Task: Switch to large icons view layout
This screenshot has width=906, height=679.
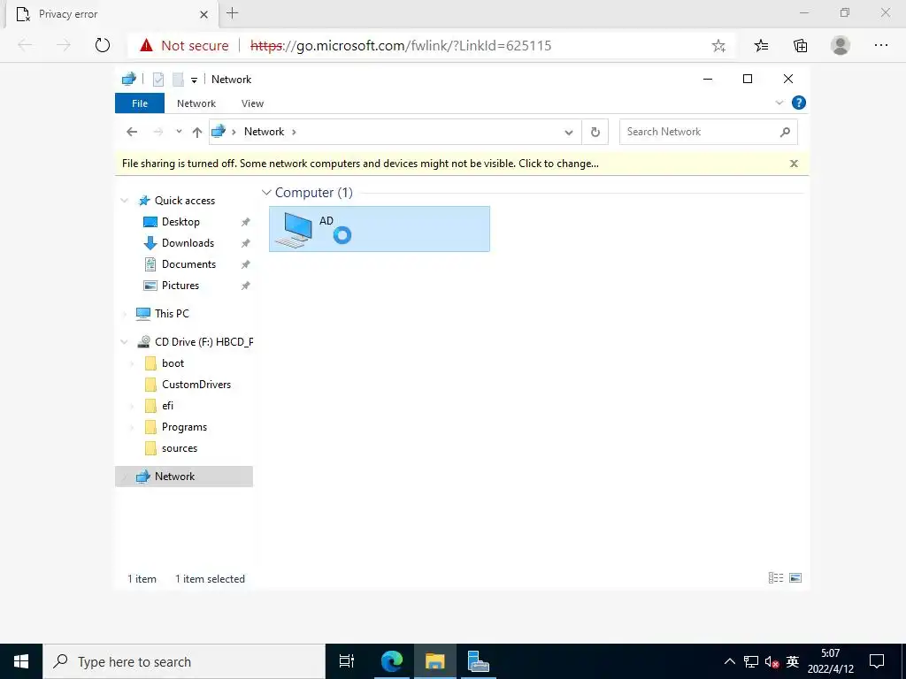Action: click(795, 578)
